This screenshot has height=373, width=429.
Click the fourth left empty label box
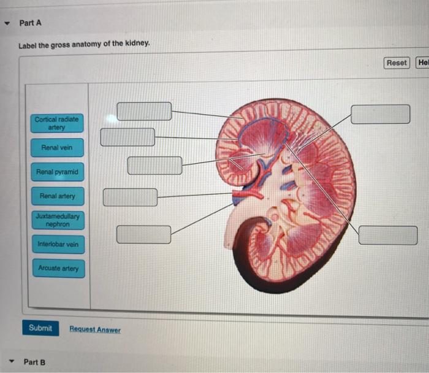coord(130,197)
